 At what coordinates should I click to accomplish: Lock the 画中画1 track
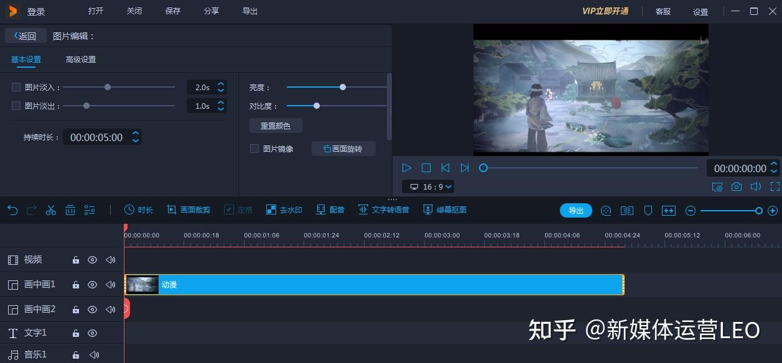(75, 285)
